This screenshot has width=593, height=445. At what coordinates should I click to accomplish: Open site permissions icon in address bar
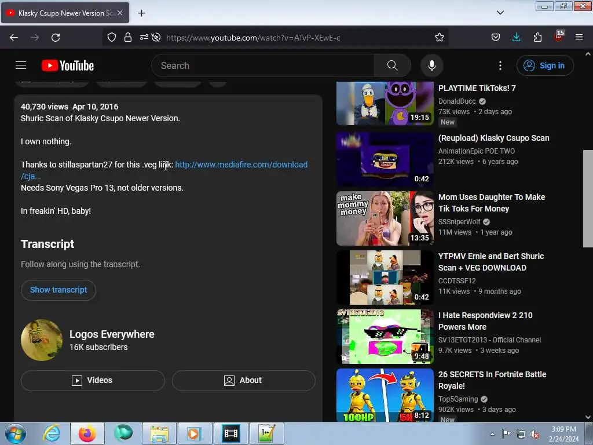(x=144, y=38)
